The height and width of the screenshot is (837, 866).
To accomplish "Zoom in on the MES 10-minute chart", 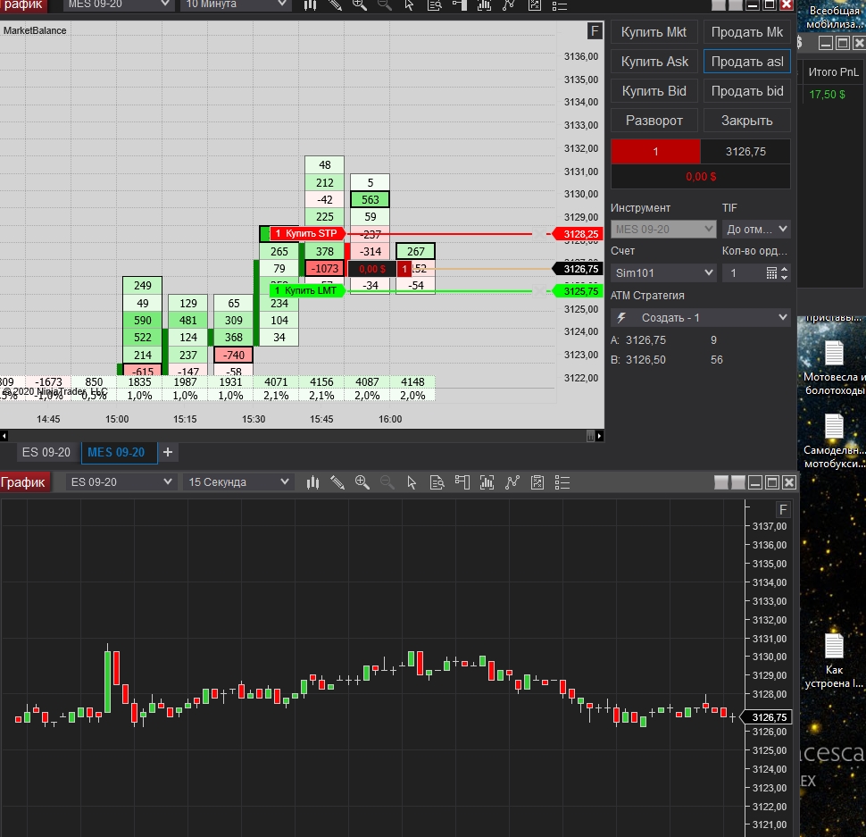I will tap(360, 5).
